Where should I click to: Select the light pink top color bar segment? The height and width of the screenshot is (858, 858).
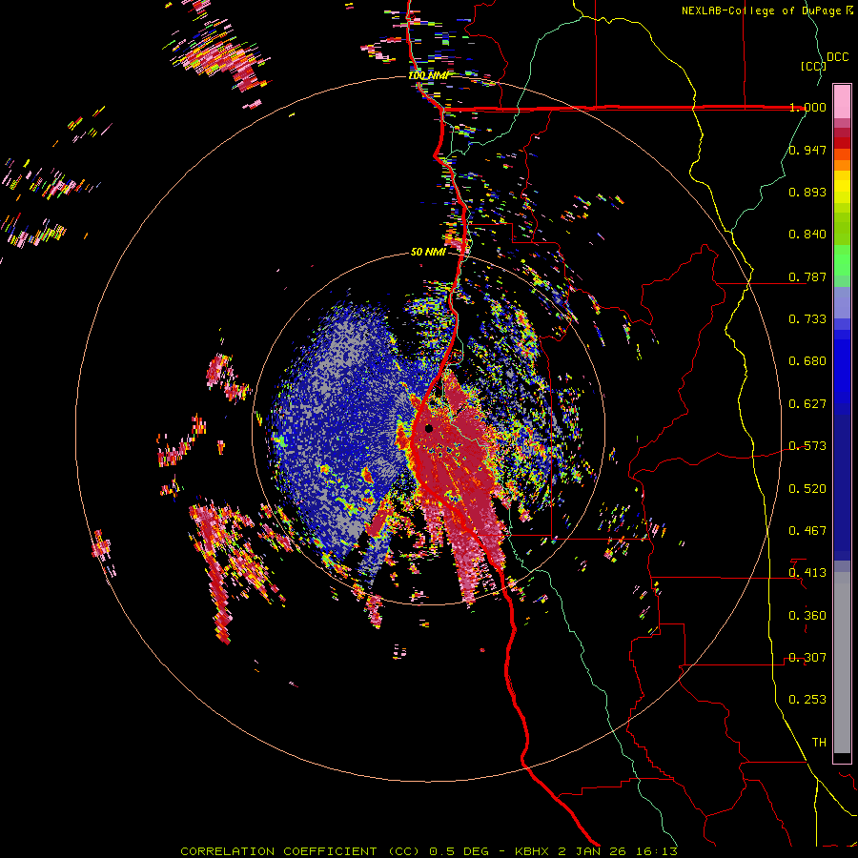[842, 102]
